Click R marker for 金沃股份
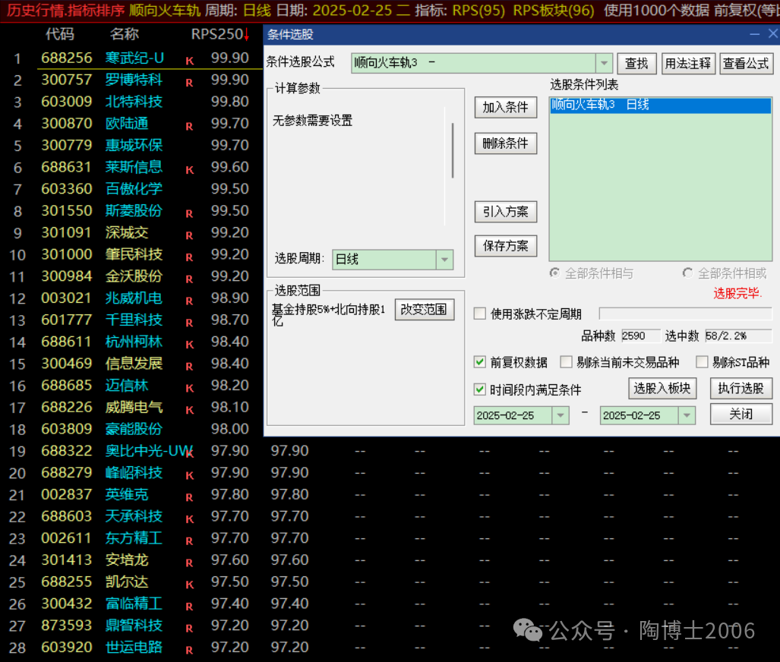780x662 pixels. click(x=190, y=279)
